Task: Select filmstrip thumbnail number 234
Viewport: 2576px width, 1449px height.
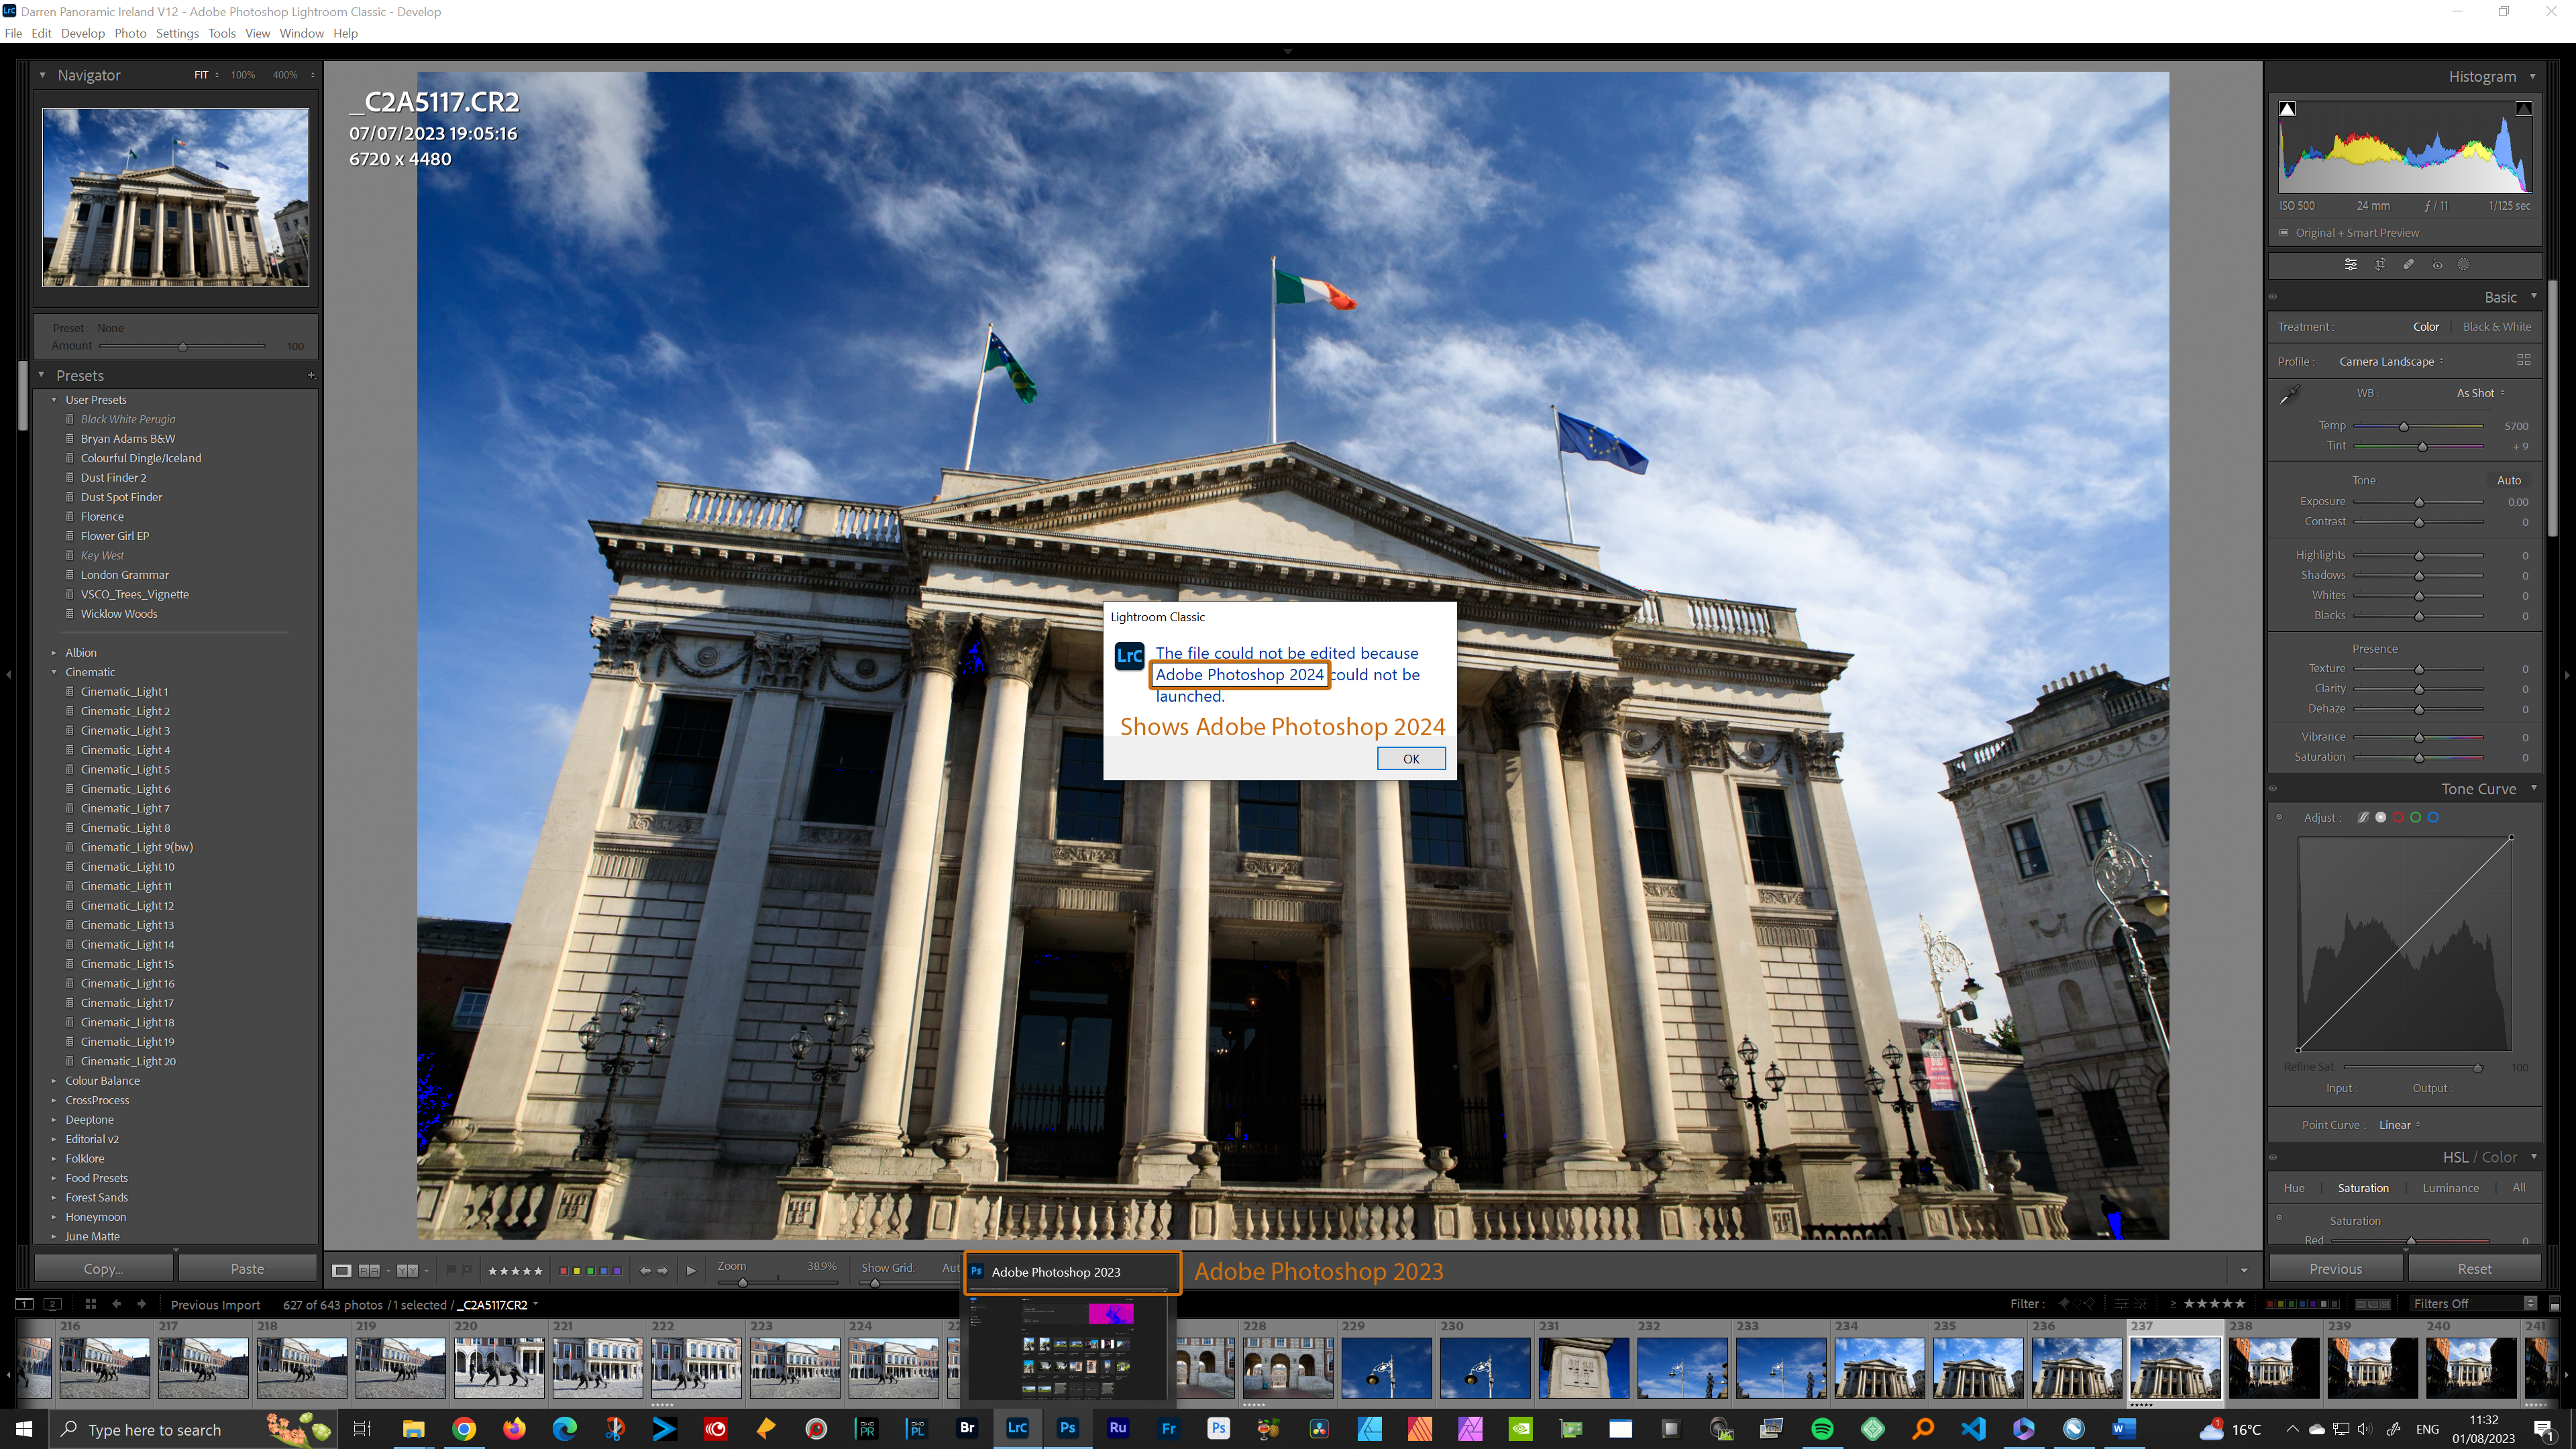Action: pyautogui.click(x=1878, y=1367)
